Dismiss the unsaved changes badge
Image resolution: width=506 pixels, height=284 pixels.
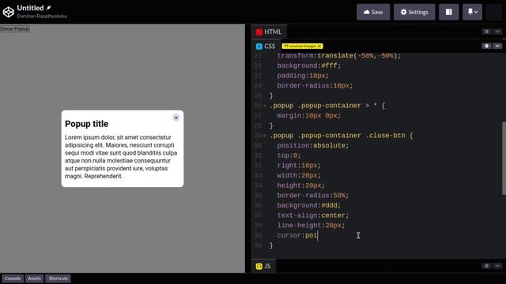pyautogui.click(x=319, y=47)
